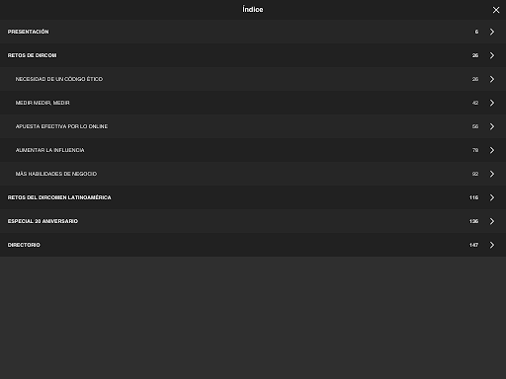Select AUMENTAR LA INFLUENCIA entry
The height and width of the screenshot is (379, 506).
point(253,150)
